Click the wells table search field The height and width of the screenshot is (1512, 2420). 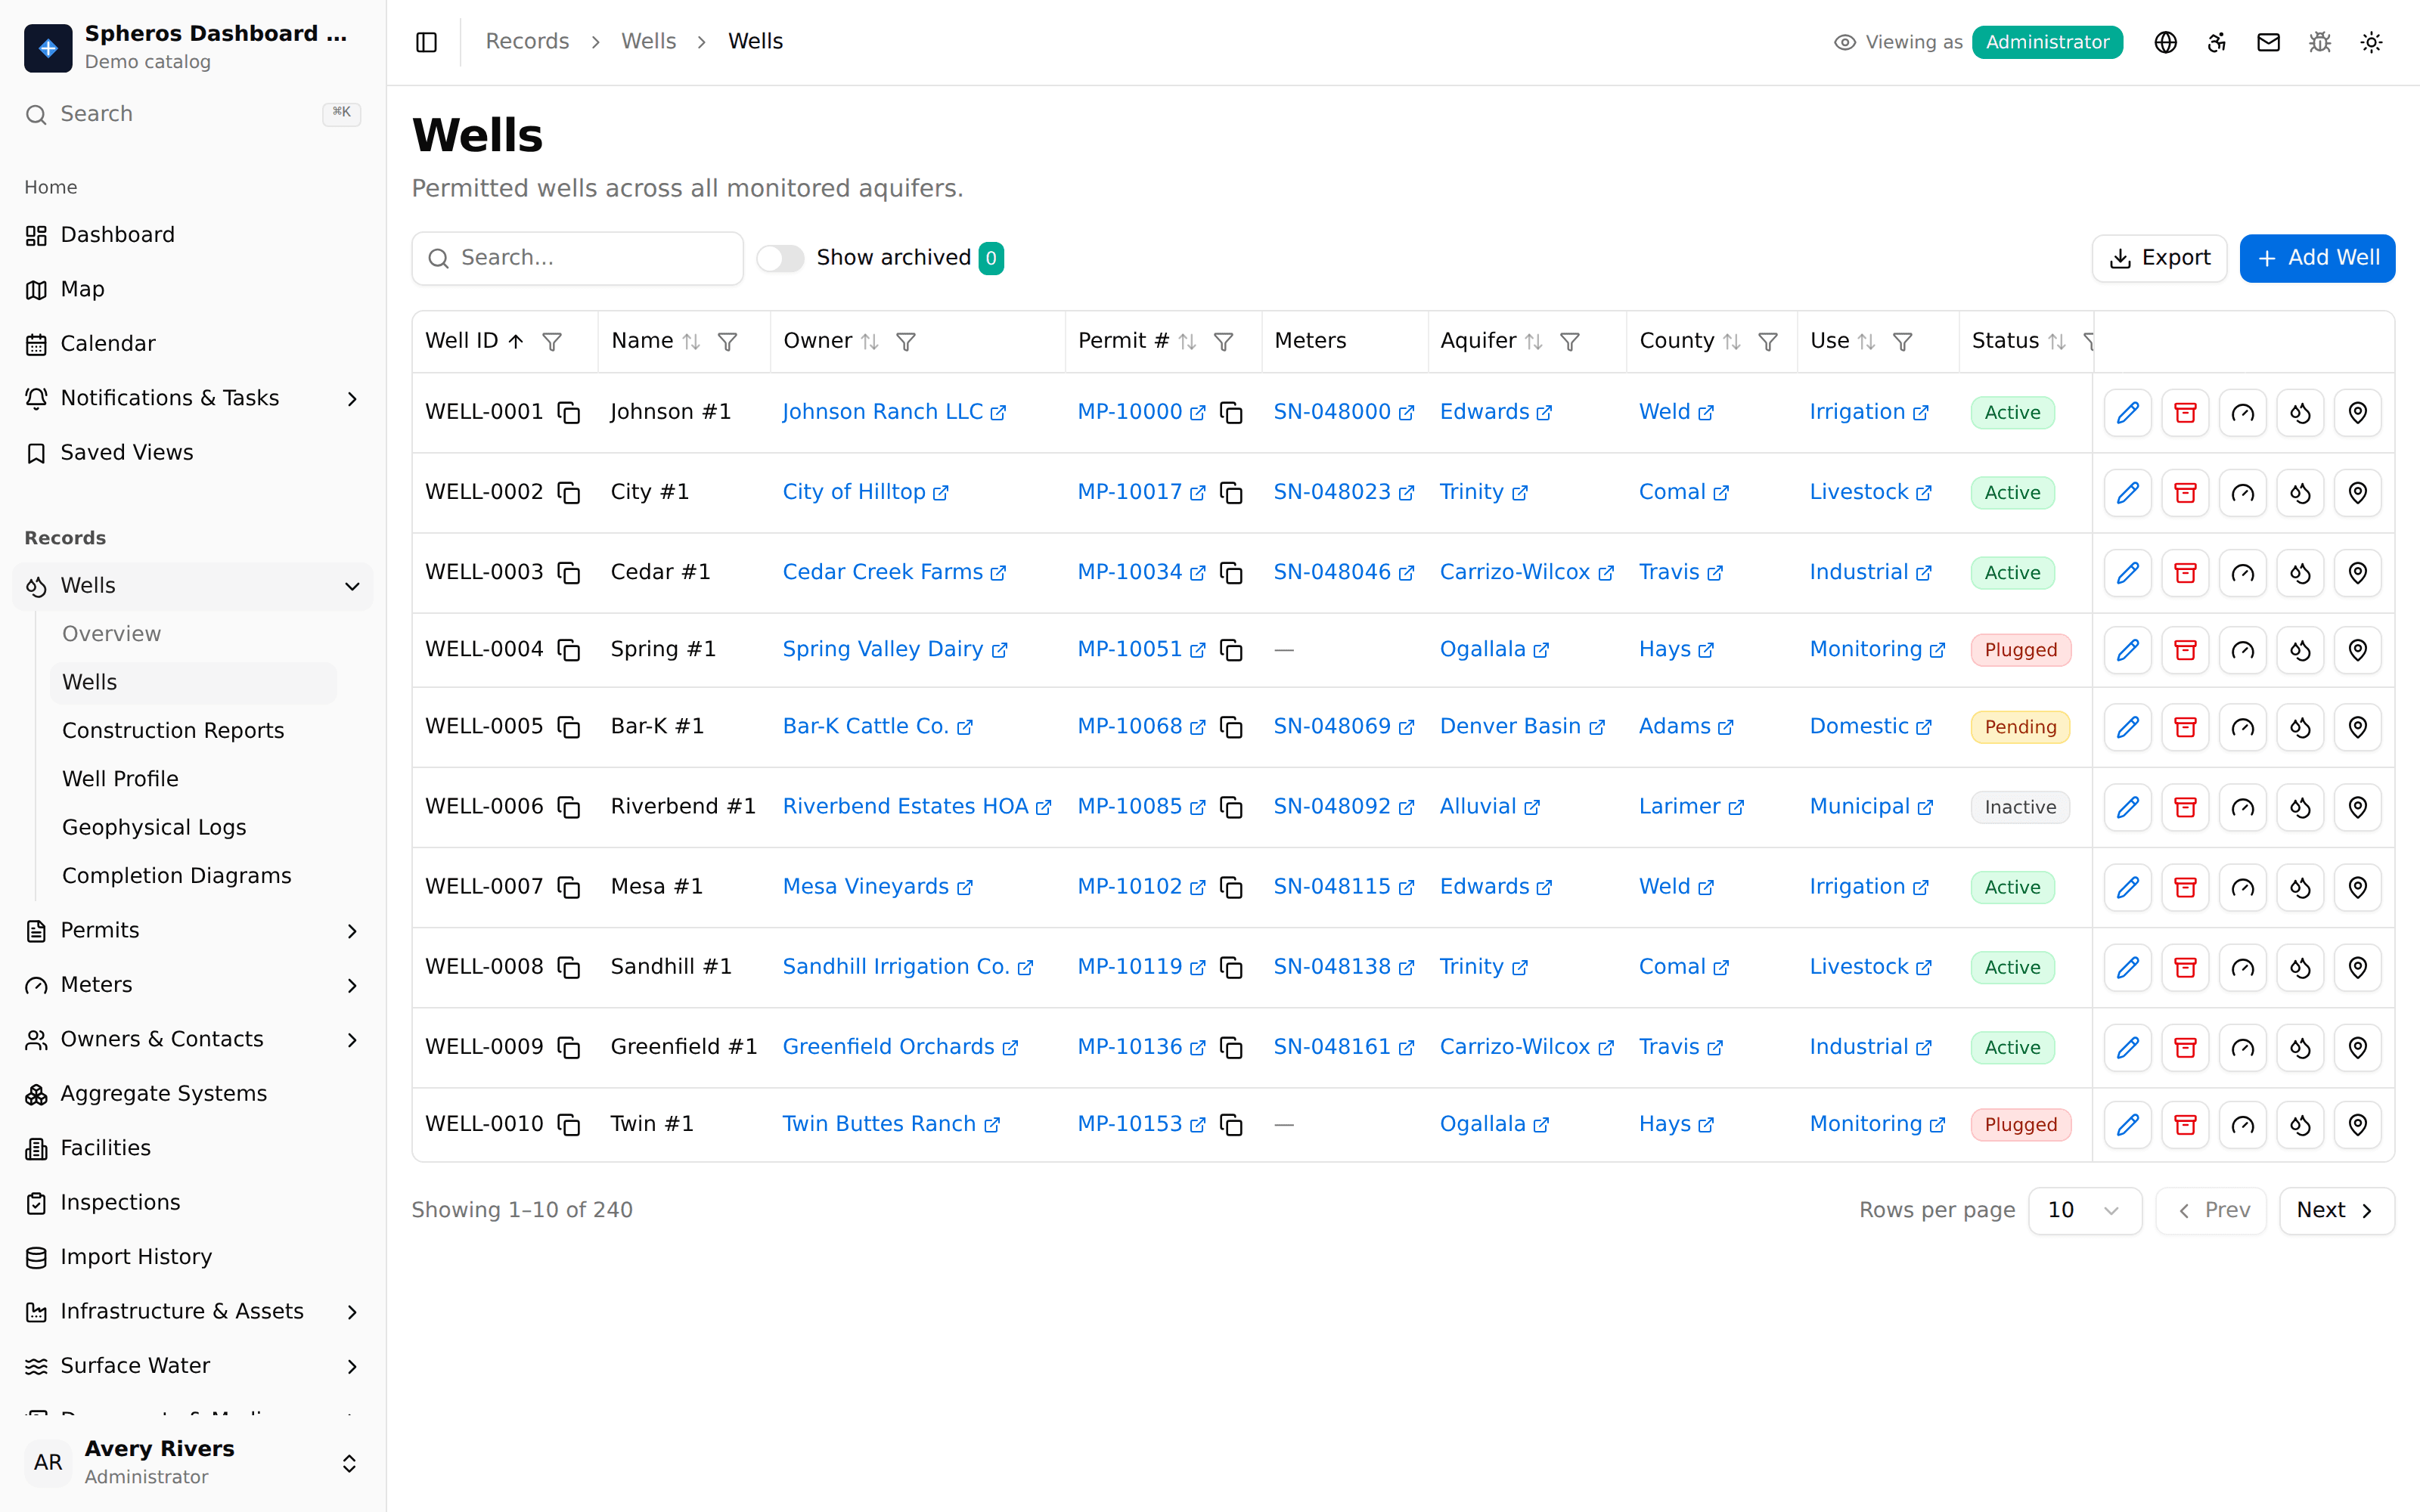coord(577,258)
